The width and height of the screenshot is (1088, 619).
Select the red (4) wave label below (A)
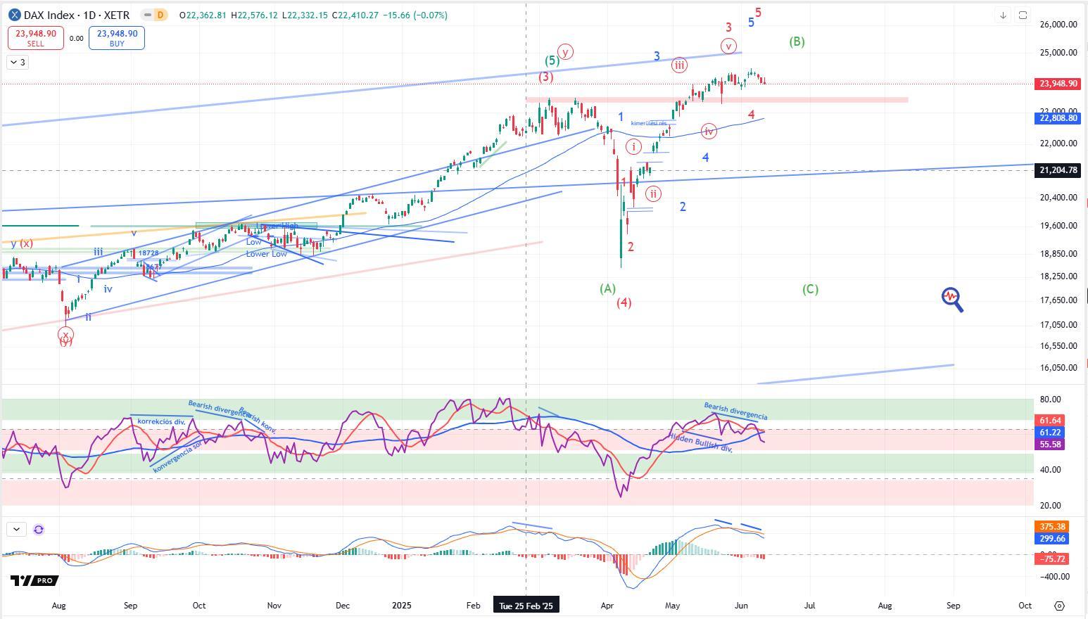coord(624,302)
